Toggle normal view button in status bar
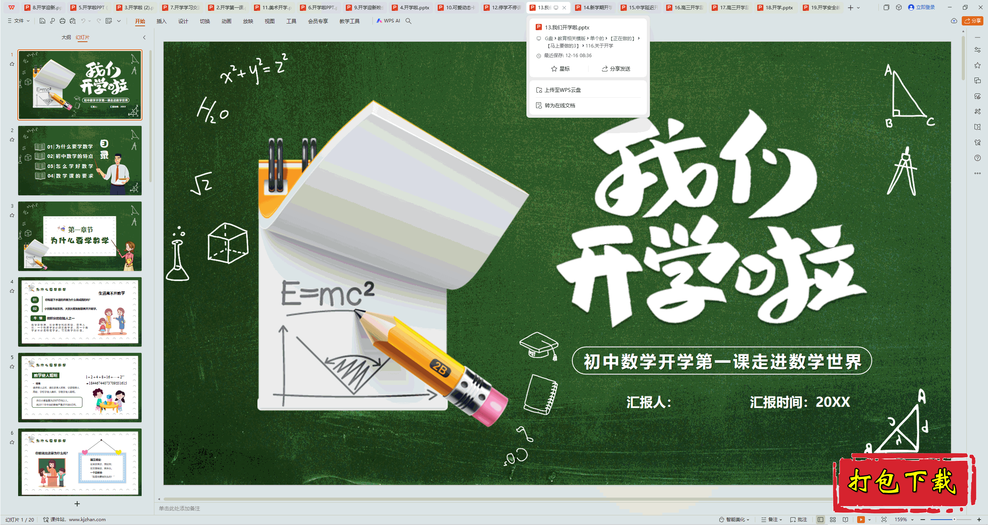The image size is (988, 525). click(x=821, y=520)
